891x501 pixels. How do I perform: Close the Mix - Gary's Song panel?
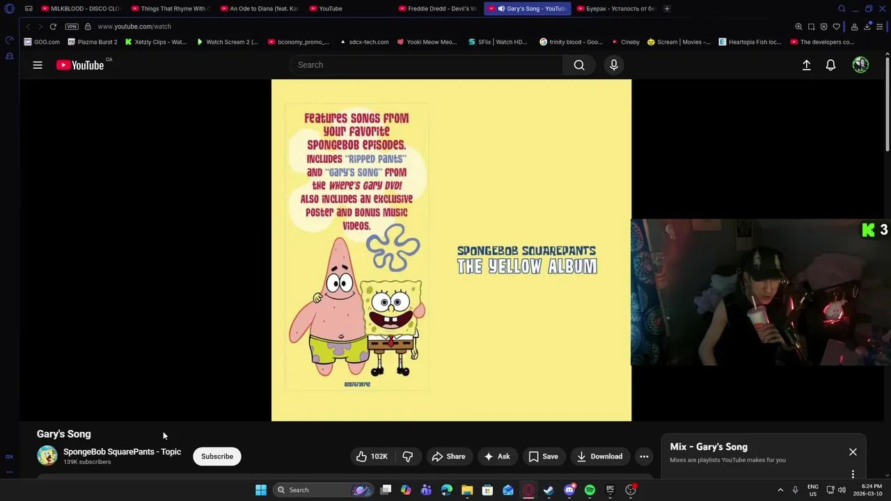pyautogui.click(x=853, y=452)
